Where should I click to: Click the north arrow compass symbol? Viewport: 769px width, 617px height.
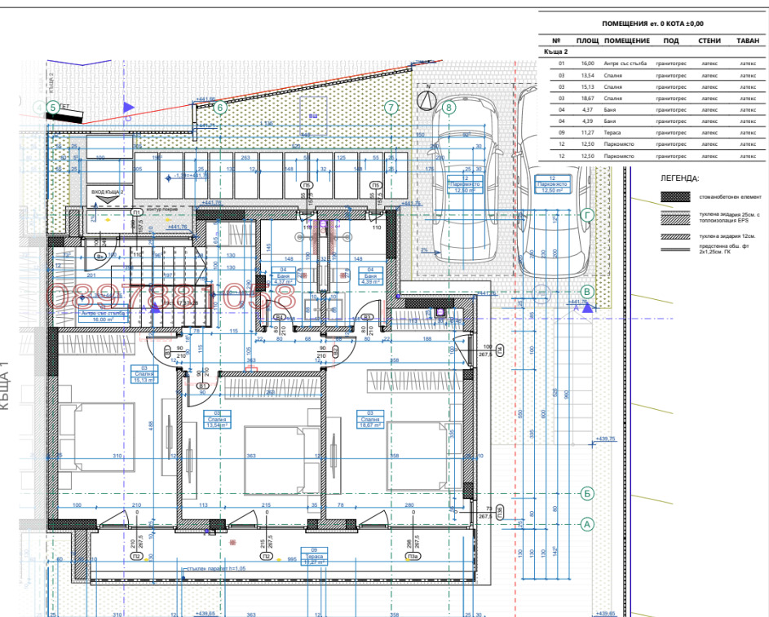pyautogui.click(x=426, y=99)
